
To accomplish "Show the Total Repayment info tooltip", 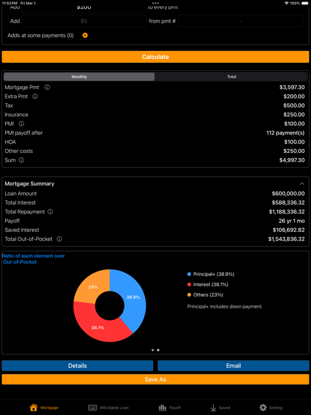I will click(x=50, y=212).
